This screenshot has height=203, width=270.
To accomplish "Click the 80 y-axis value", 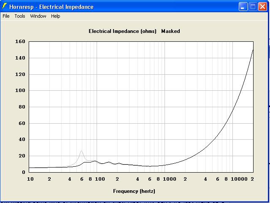I will (22, 107).
